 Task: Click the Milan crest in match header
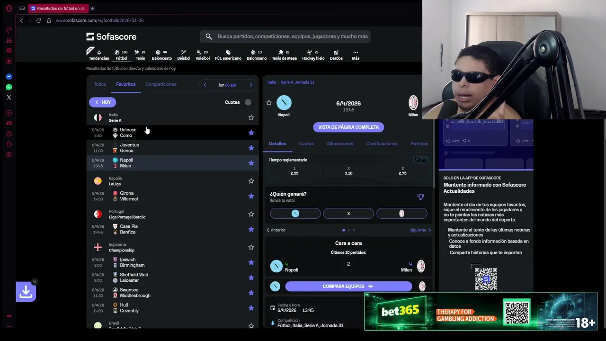click(413, 102)
